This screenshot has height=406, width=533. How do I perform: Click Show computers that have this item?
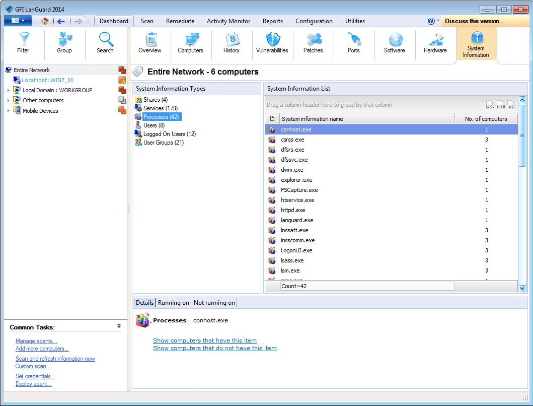pyautogui.click(x=205, y=341)
